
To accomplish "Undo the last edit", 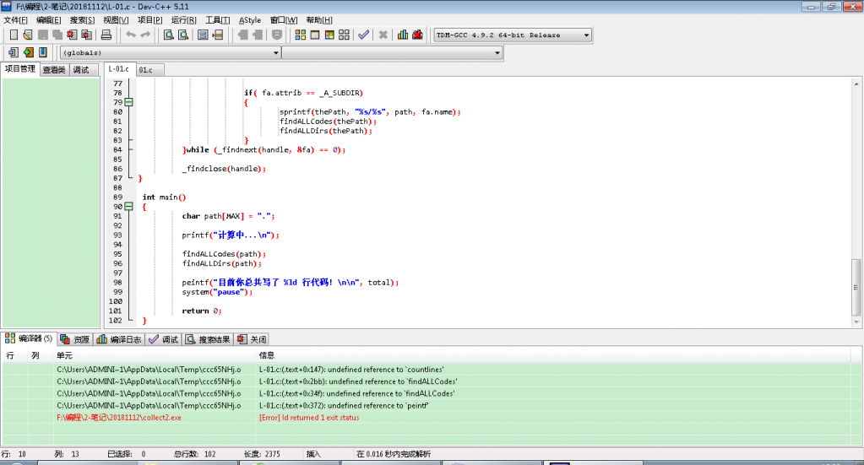I will [131, 35].
